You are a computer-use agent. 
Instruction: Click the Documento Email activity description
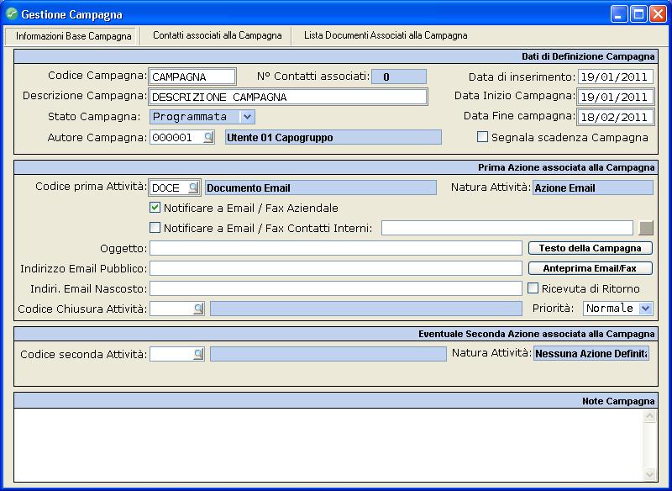point(321,187)
